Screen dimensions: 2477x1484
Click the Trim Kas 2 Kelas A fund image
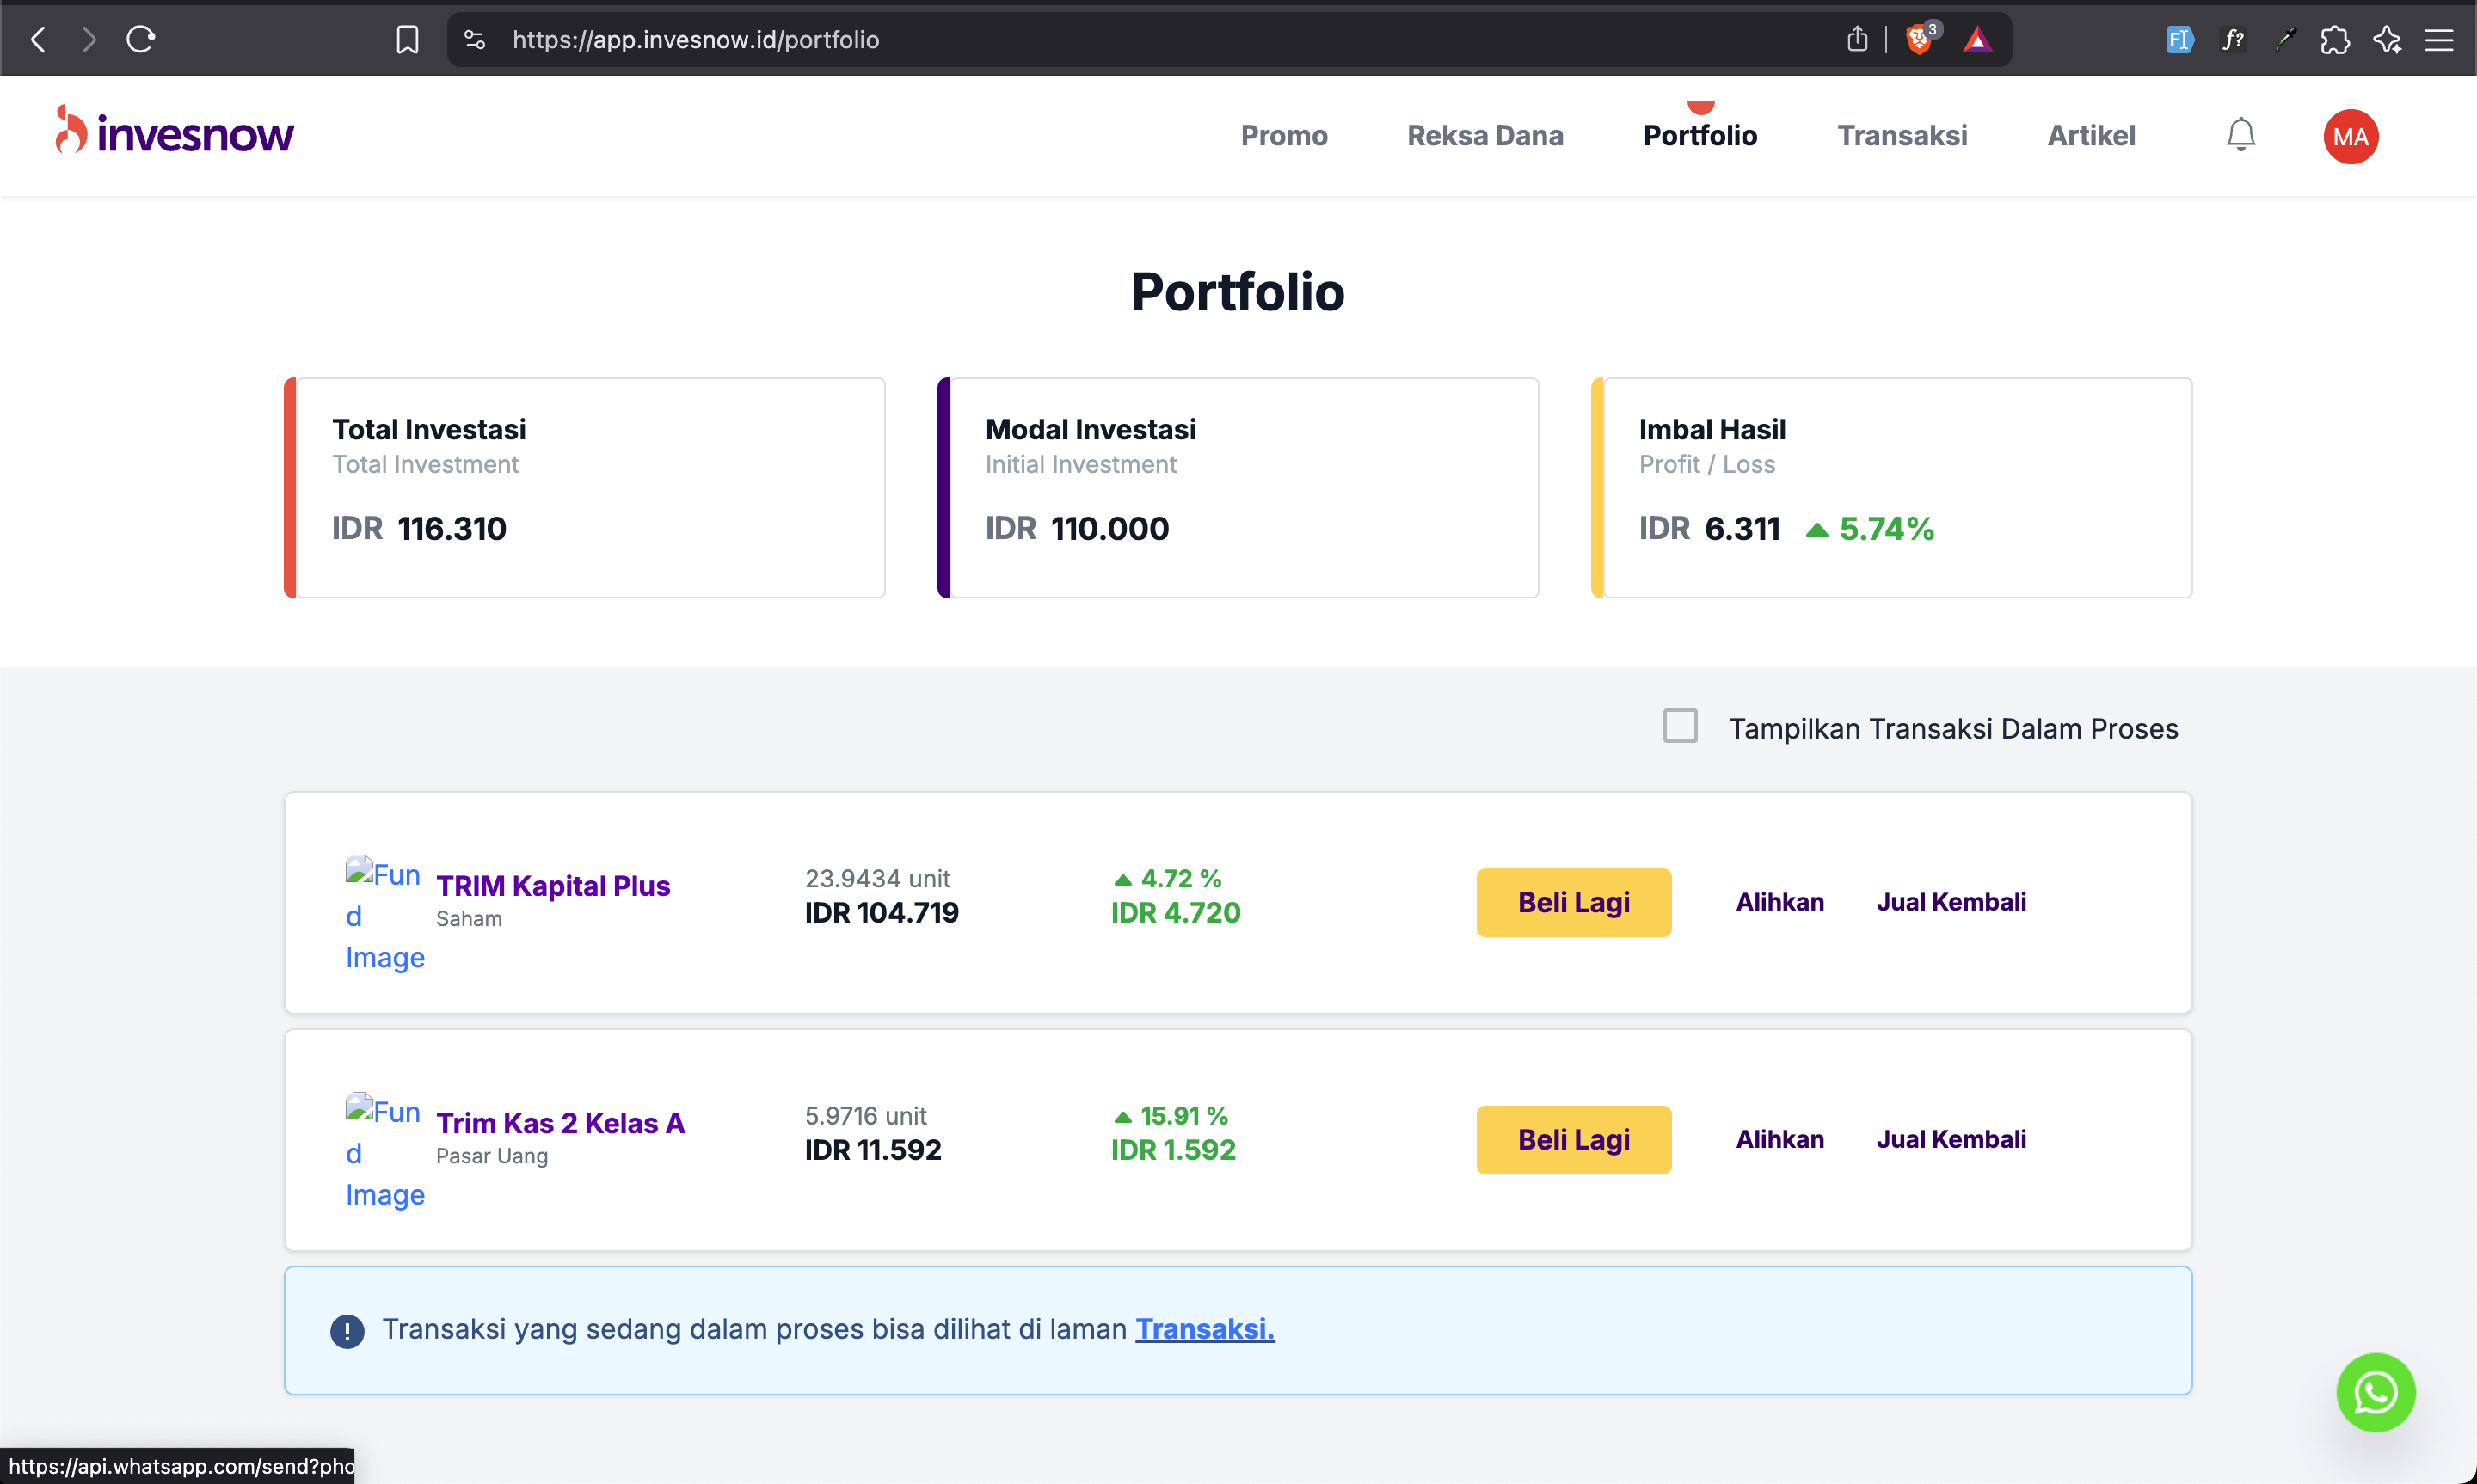[x=385, y=1152]
